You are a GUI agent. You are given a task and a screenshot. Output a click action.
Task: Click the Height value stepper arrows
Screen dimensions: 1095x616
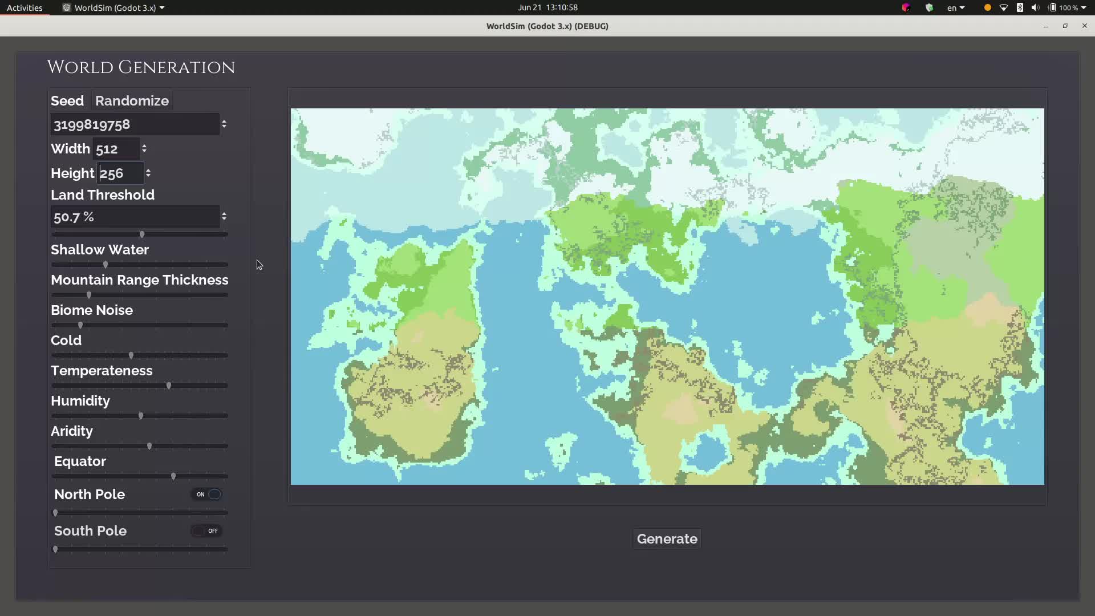pos(148,173)
